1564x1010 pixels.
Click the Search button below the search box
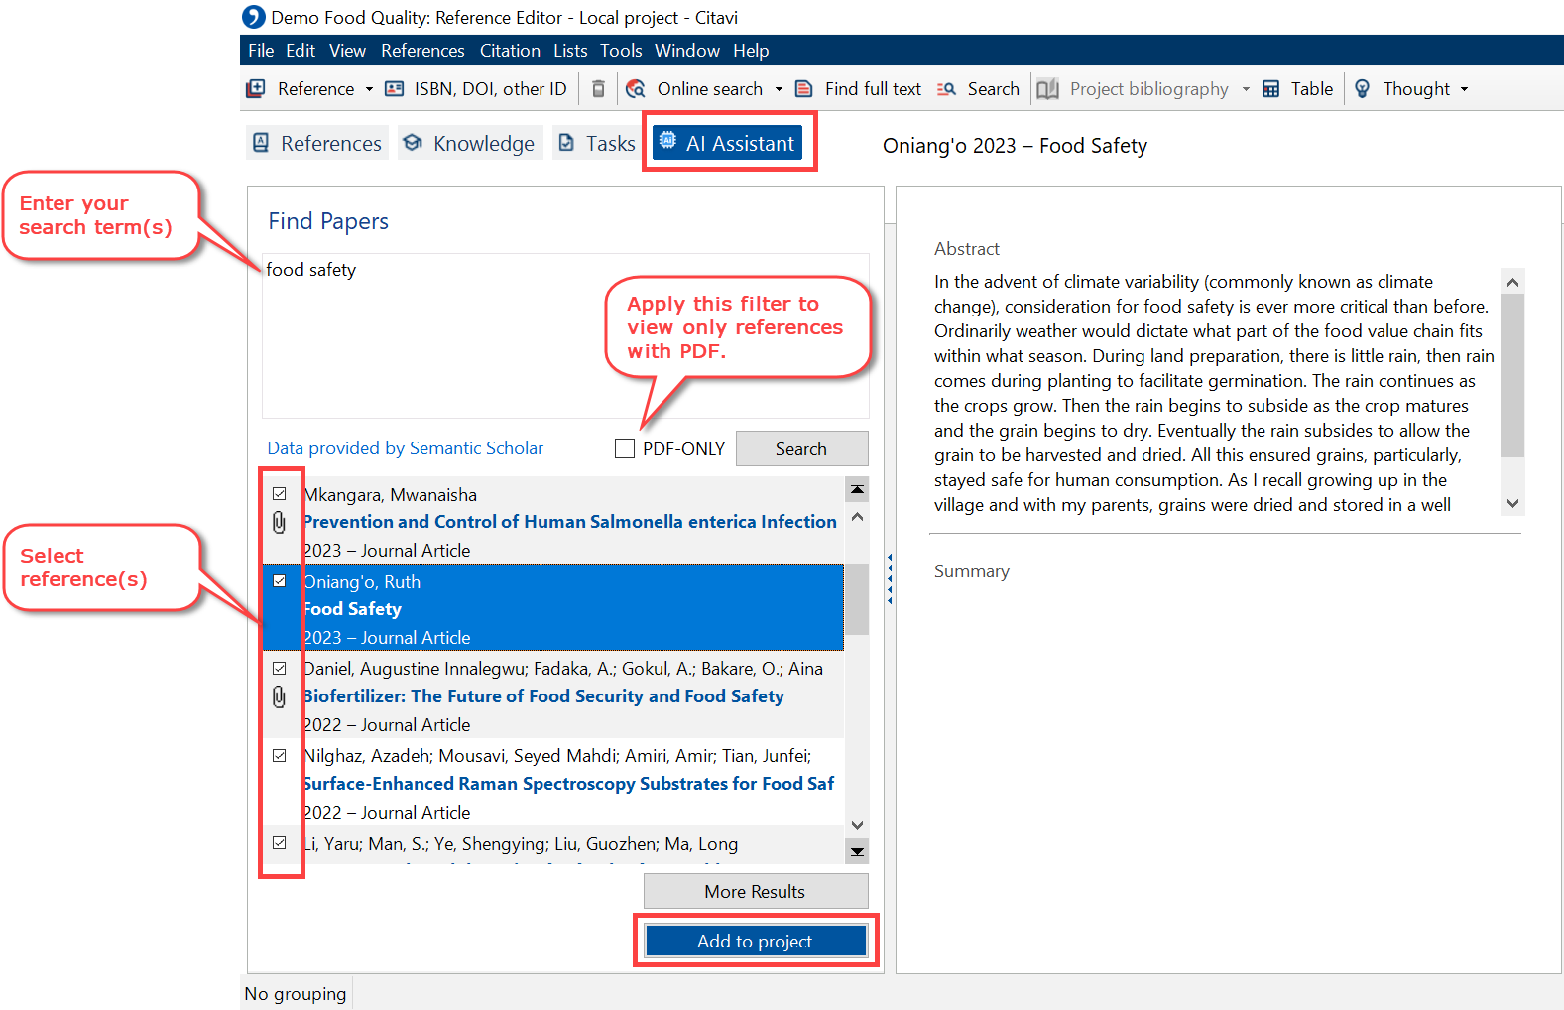pos(801,448)
